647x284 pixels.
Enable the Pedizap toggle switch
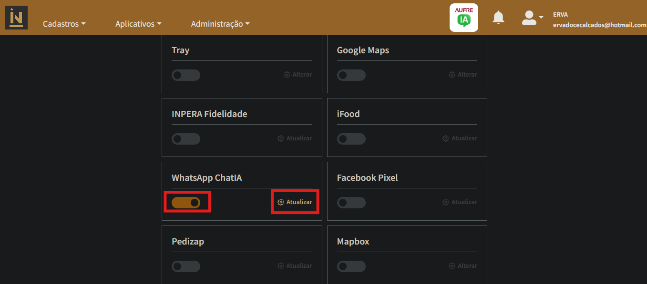(x=186, y=266)
